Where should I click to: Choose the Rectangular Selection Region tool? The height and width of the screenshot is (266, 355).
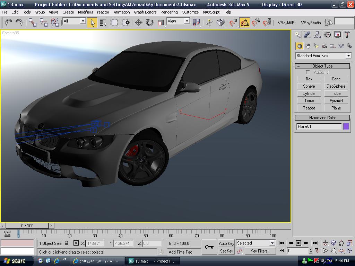[x=114, y=23]
